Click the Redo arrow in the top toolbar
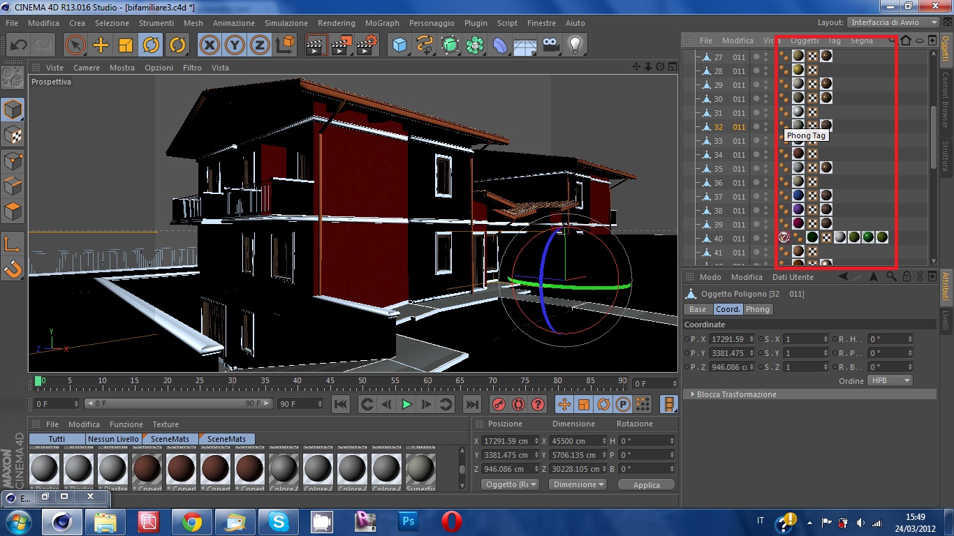The height and width of the screenshot is (536, 954). tap(42, 45)
